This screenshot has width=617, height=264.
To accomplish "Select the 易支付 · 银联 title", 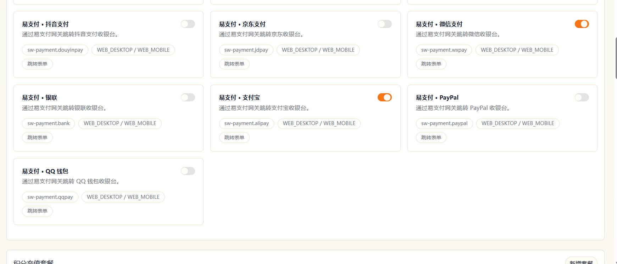I will pos(40,97).
